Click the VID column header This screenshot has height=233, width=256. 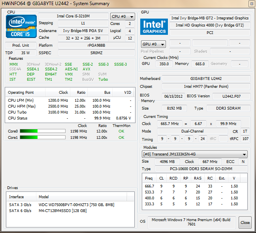123,93
